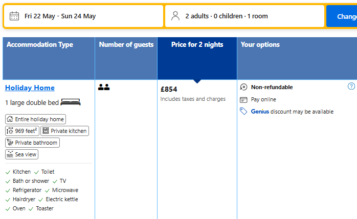Select the Price for 2 nights column header

tap(197, 45)
